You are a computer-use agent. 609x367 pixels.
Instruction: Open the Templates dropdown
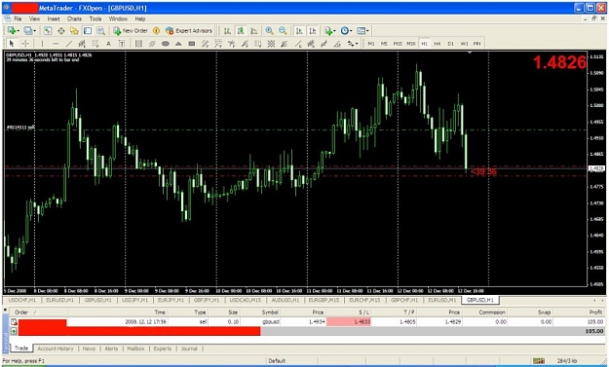click(x=362, y=30)
